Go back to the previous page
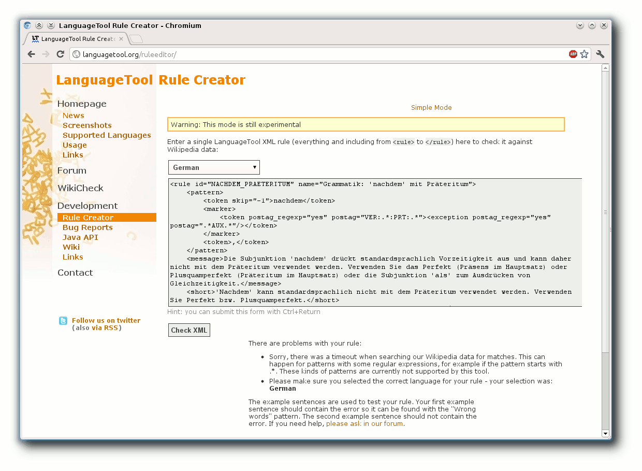The height and width of the screenshot is (471, 642). [32, 54]
